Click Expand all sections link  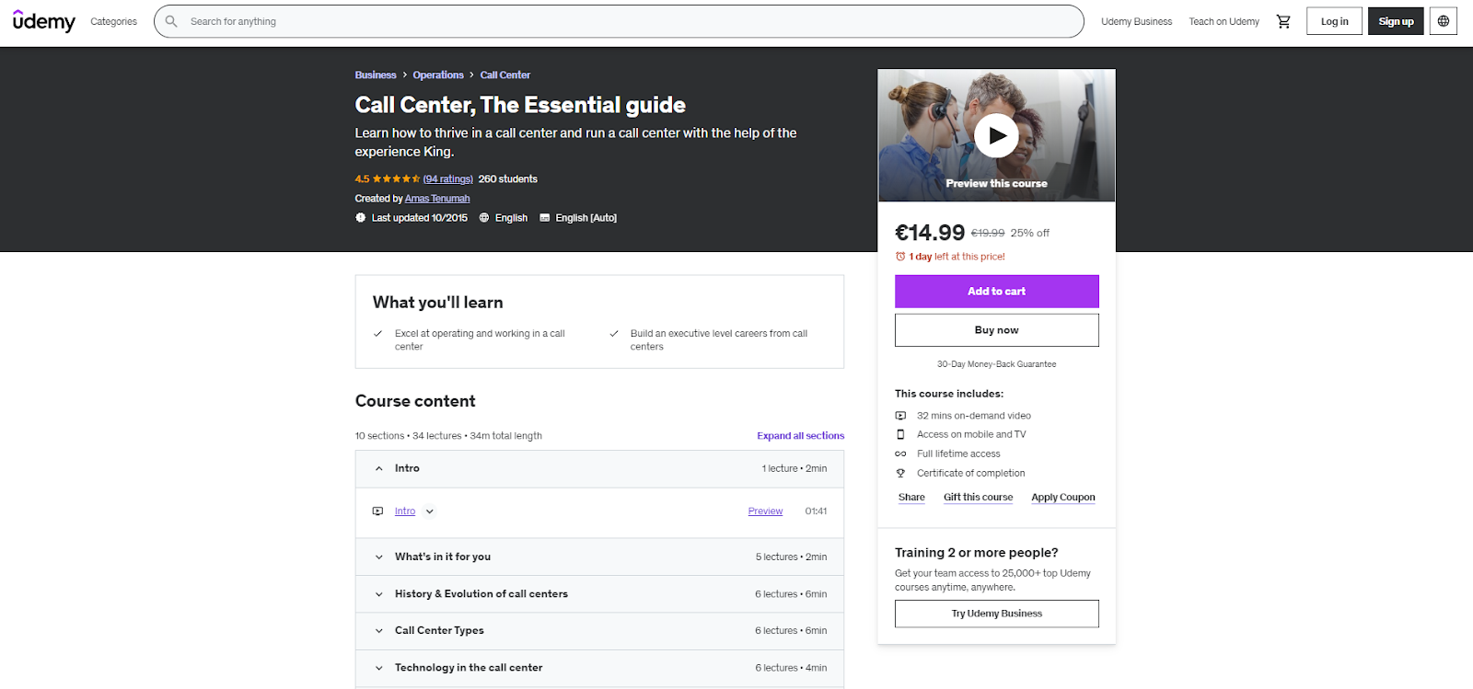pos(800,436)
